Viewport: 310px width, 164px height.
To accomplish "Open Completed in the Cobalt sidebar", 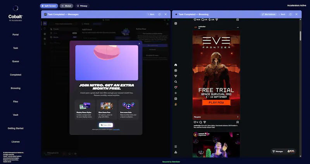I will pos(15,75).
